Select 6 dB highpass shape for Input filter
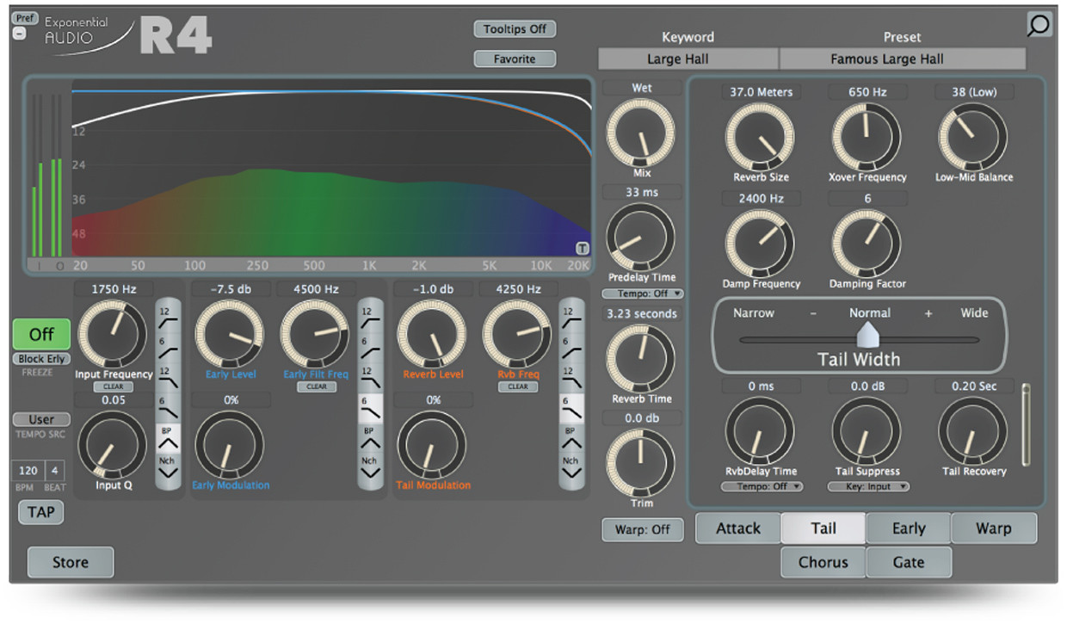Viewport: 1067px width, 624px height. tap(168, 348)
